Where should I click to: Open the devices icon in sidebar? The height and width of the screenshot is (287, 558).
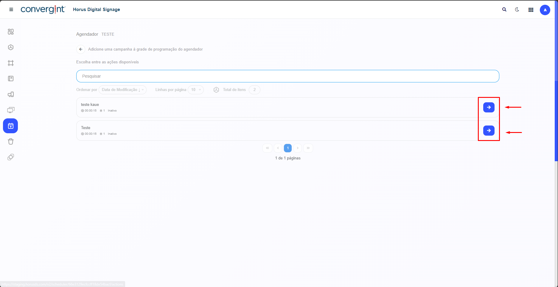[x=11, y=94]
